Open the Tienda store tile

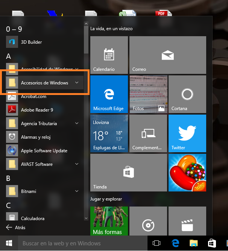(x=128, y=172)
